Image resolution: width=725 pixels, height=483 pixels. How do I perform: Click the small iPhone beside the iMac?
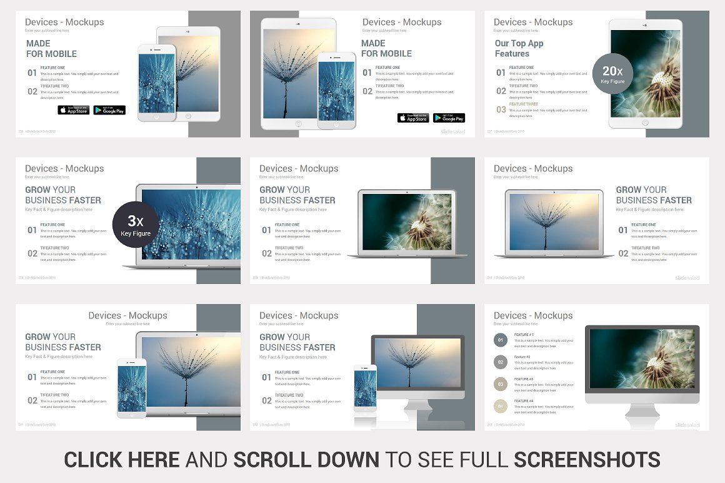pyautogui.click(x=365, y=388)
